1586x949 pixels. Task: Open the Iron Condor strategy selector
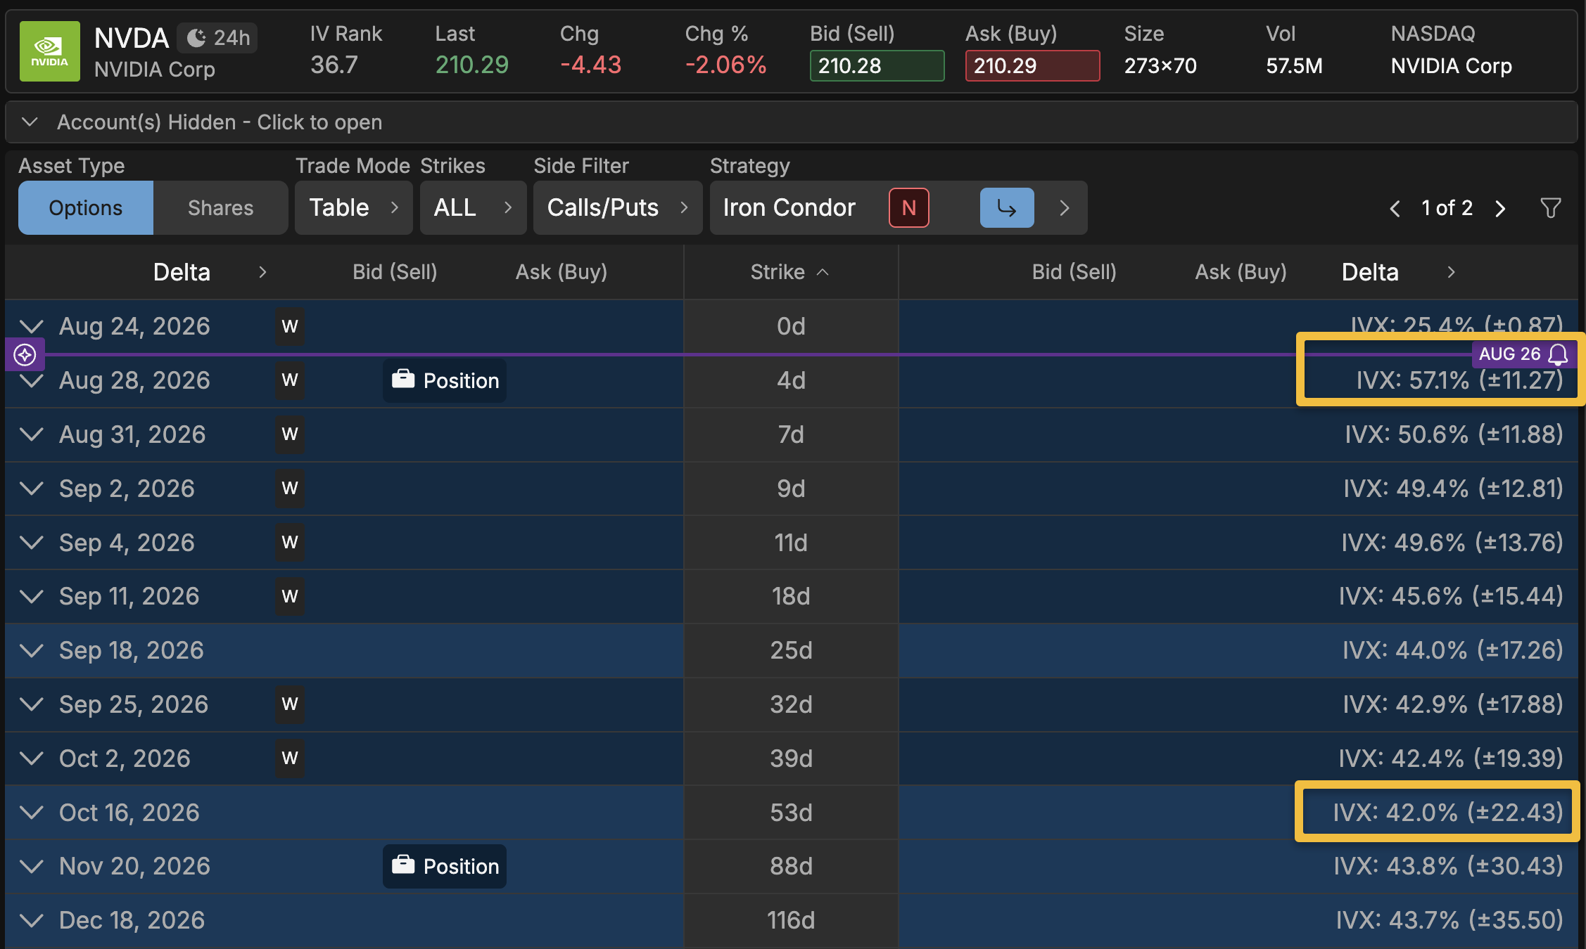[x=789, y=208]
